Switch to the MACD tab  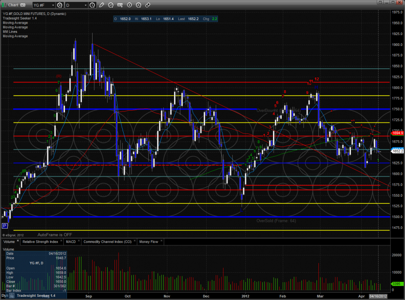(70, 242)
